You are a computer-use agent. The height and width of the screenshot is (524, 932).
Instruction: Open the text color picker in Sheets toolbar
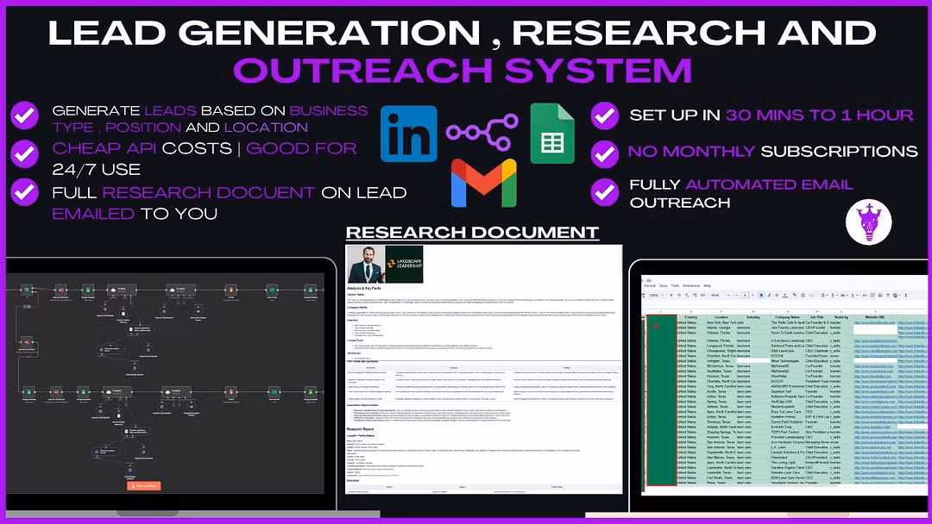click(785, 296)
